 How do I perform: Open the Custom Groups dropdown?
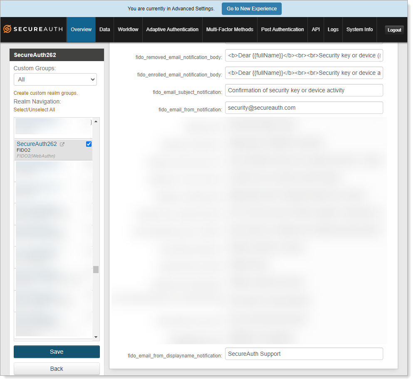(x=55, y=79)
